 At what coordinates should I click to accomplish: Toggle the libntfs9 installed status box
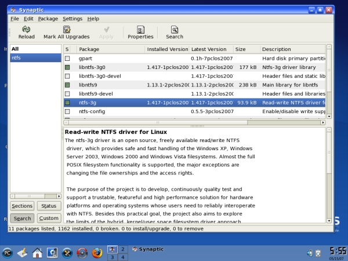pos(67,85)
